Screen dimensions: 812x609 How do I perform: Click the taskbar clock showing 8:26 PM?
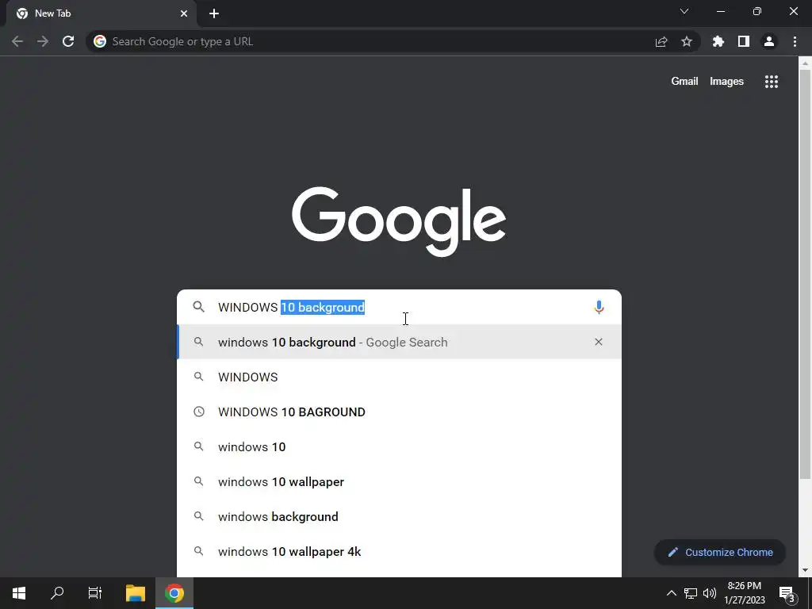[744, 593]
